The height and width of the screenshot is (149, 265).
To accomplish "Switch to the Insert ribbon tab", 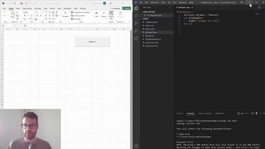I will pyautogui.click(x=18, y=8).
